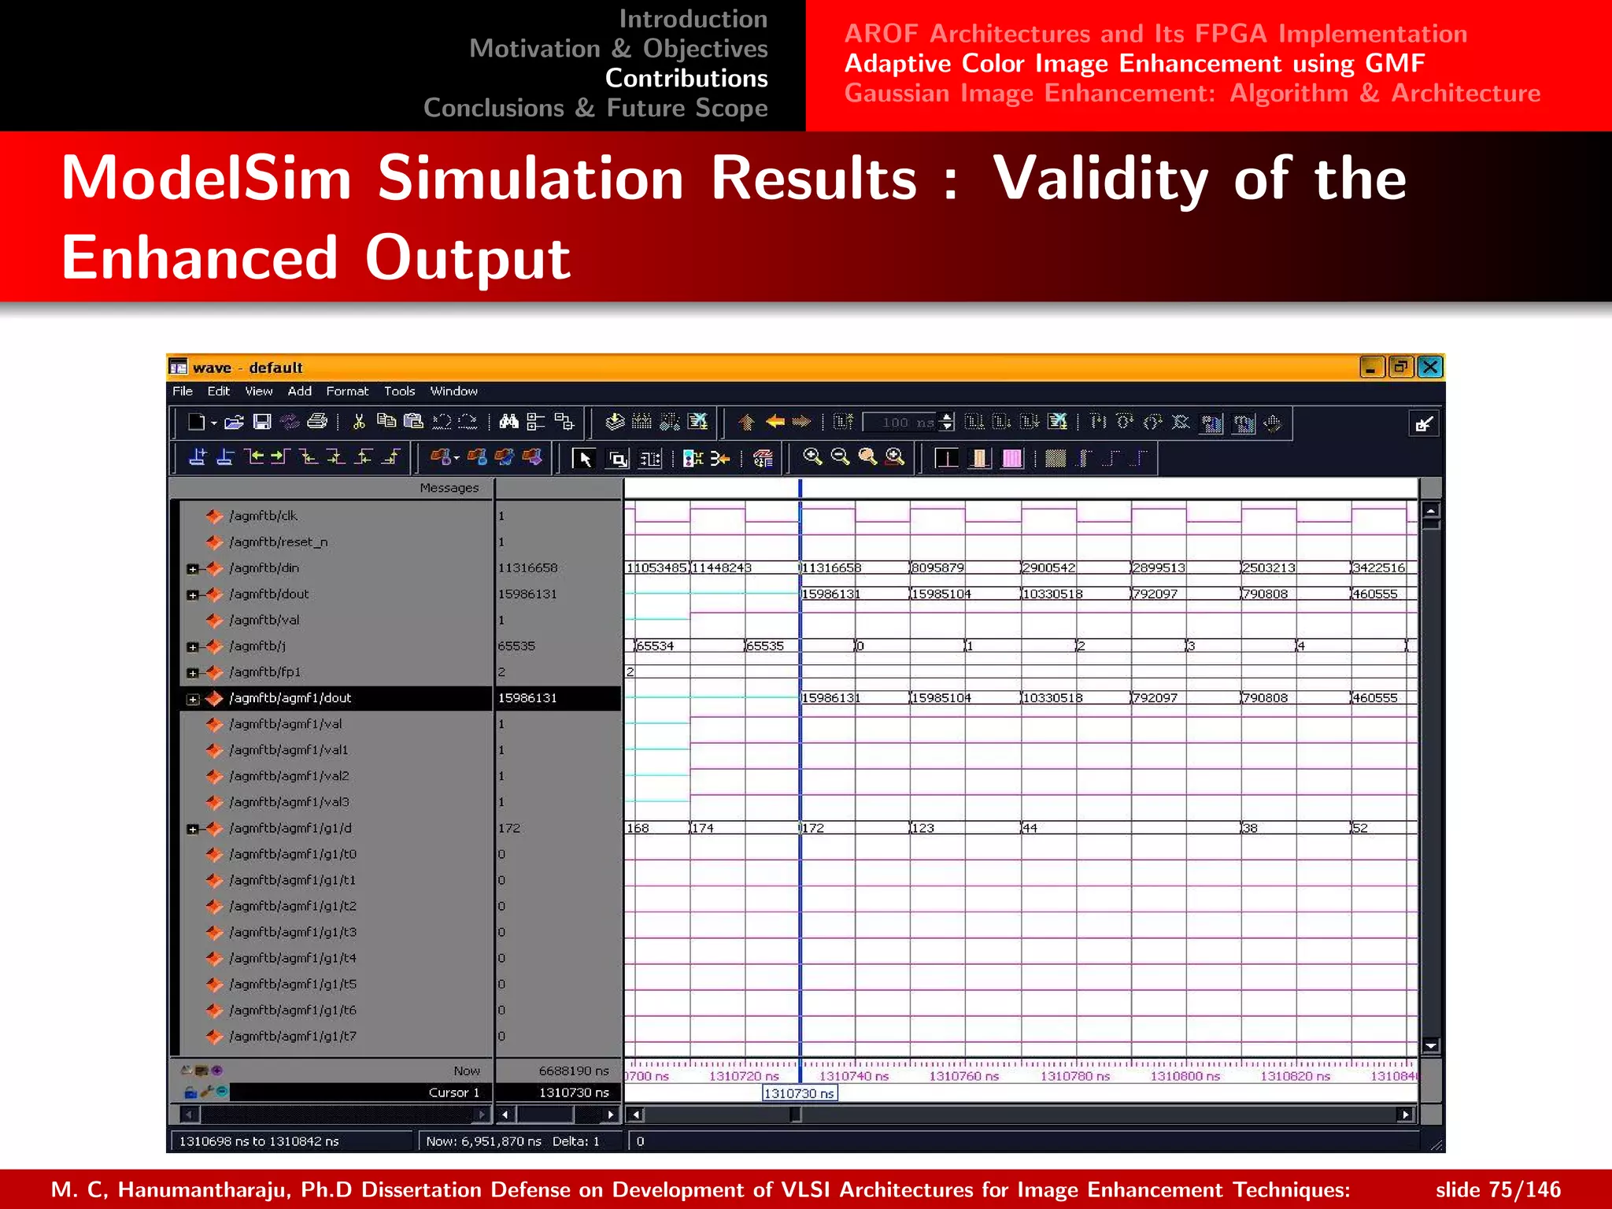1612x1209 pixels.
Task: Click the Cursor 1 label row
Action: tap(360, 1092)
